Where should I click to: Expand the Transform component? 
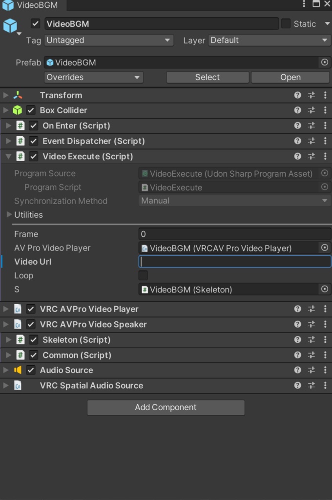click(x=5, y=95)
